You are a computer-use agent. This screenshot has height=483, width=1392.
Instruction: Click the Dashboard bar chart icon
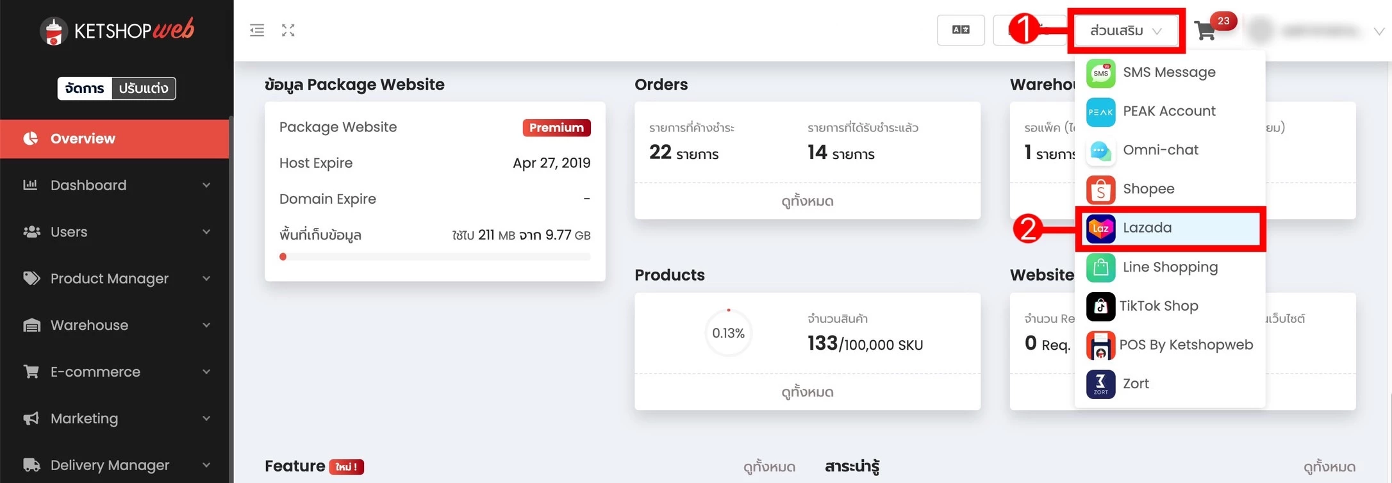click(31, 185)
